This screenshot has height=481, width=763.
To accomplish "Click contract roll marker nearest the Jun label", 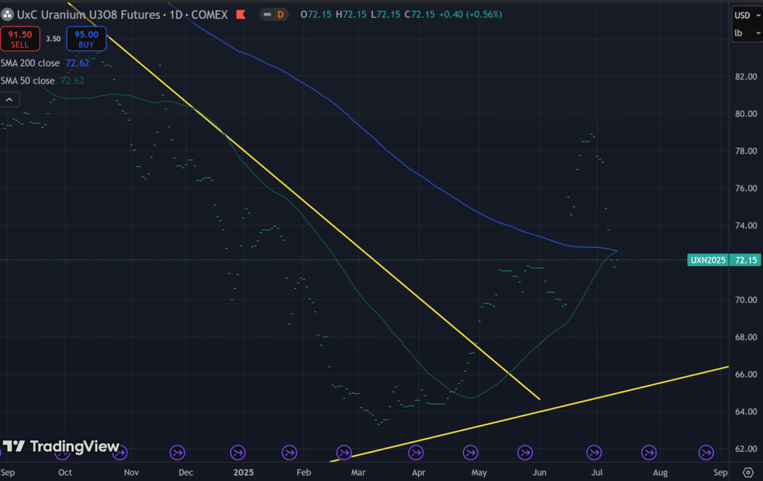I will tap(525, 453).
